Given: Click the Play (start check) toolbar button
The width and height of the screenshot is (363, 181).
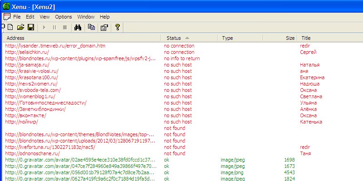Looking at the screenshot, I should pyautogui.click(x=44, y=28).
